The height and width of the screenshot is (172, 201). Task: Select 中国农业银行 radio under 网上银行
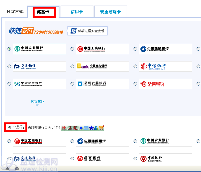[135, 141]
